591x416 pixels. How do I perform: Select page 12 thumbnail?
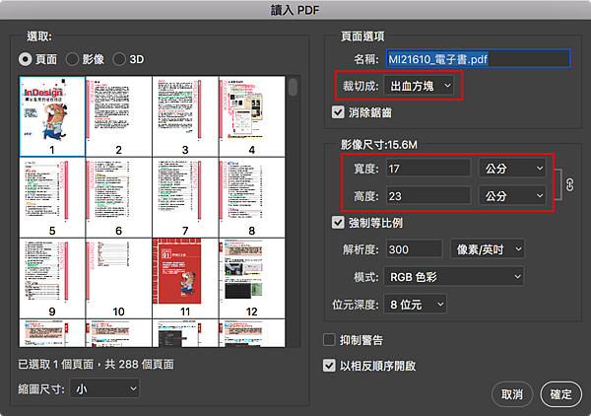click(x=252, y=278)
